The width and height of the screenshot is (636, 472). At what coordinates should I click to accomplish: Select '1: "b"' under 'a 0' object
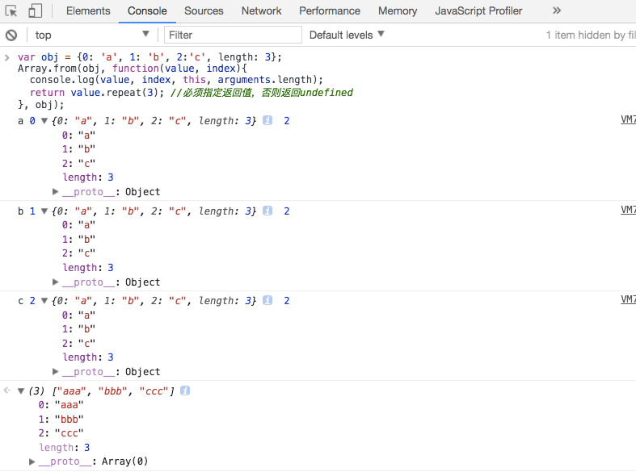click(78, 149)
